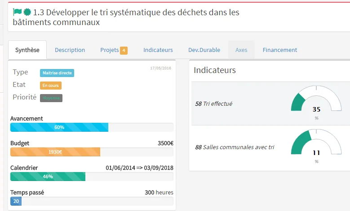Open the Projets tab
This screenshot has height=211, width=350.
[114, 50]
